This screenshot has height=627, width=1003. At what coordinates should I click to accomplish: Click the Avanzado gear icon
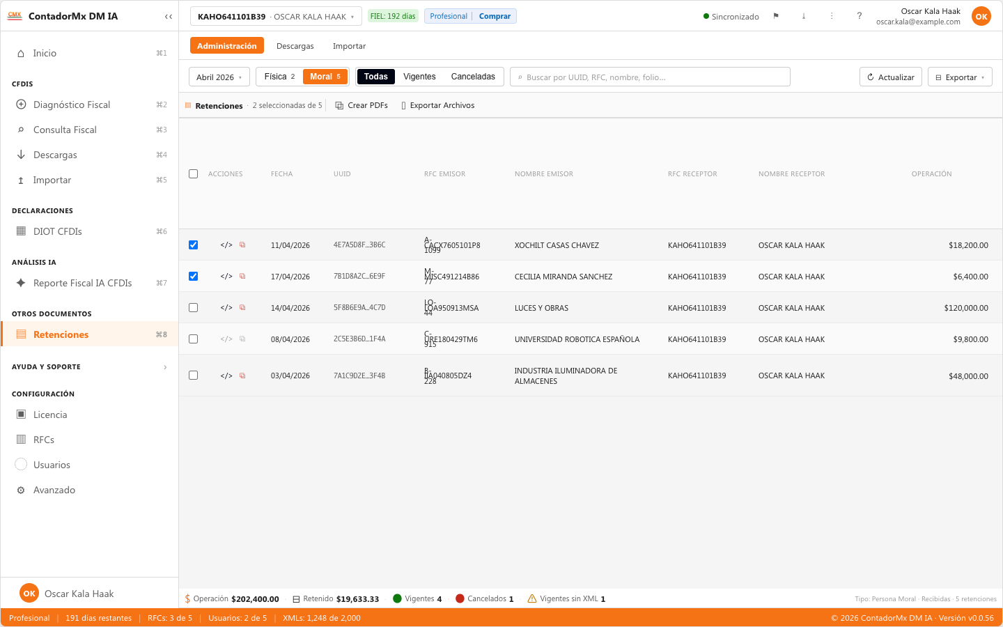(x=21, y=490)
